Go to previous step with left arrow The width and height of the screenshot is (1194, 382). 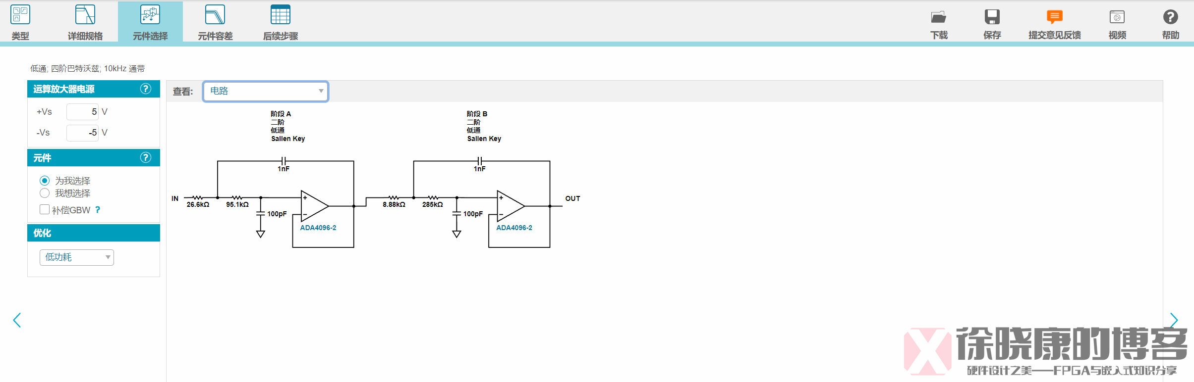[17, 320]
